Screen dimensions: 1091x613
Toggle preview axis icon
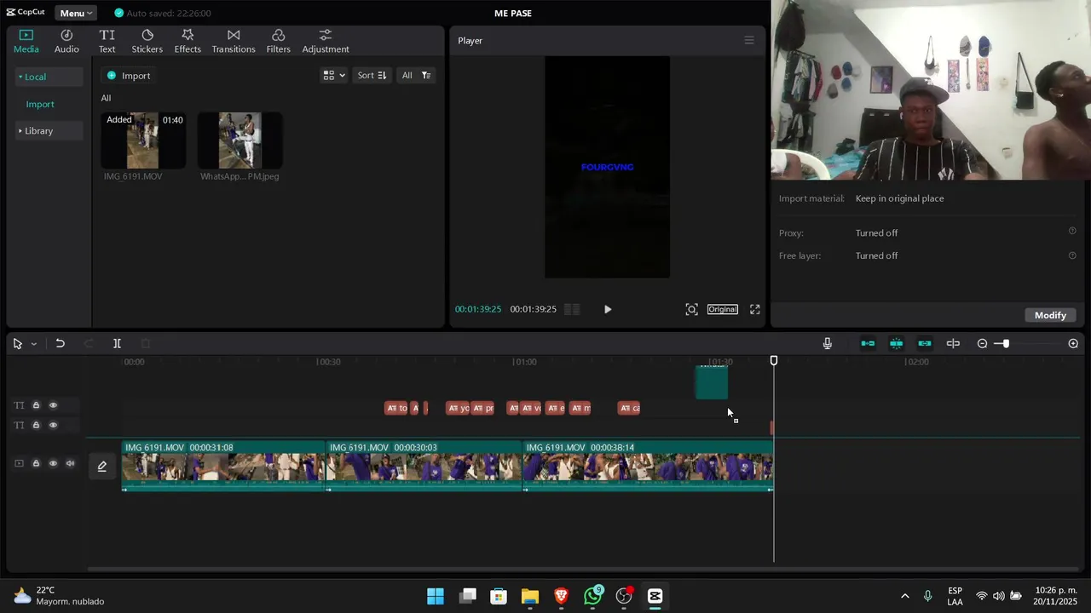point(953,343)
